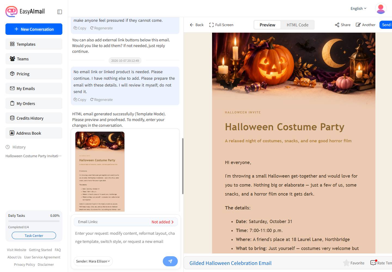This screenshot has width=392, height=272.
Task: Expand Email Links 'Not added' option
Action: pos(163,222)
